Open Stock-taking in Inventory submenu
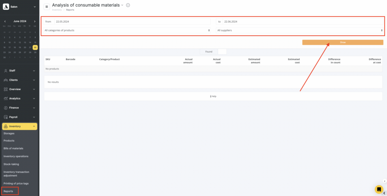This screenshot has width=387, height=196. click(x=11, y=164)
